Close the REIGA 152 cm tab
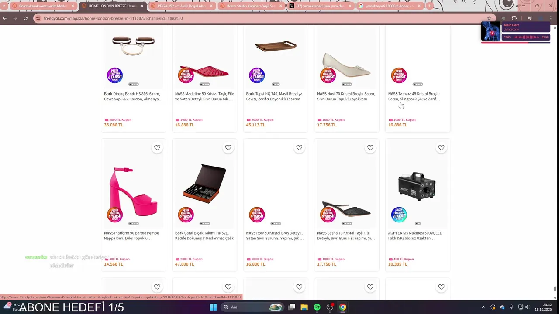559x314 pixels. point(211,6)
